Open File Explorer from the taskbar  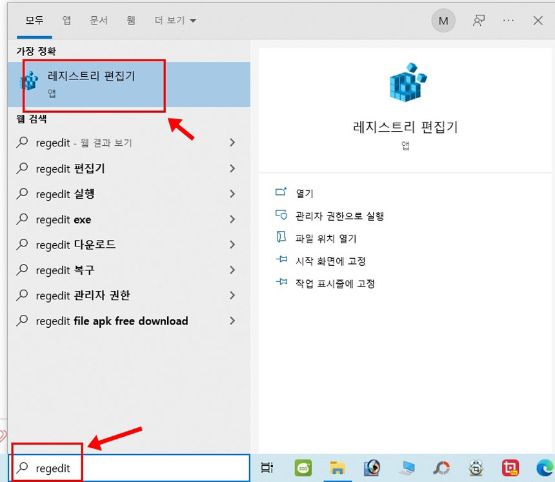coord(338,468)
